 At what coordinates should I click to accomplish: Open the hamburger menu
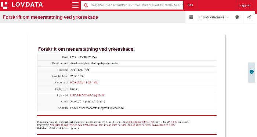75,5
